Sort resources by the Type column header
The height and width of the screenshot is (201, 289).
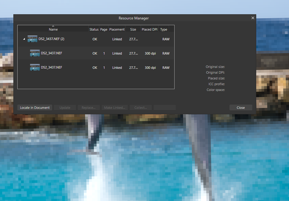pyautogui.click(x=163, y=29)
